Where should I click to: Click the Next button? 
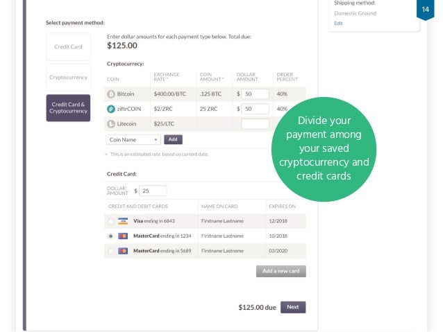293,307
